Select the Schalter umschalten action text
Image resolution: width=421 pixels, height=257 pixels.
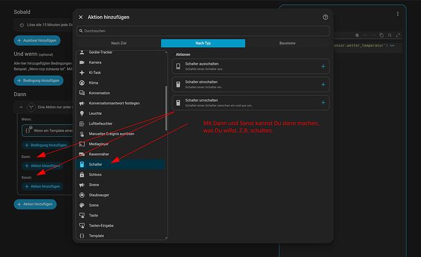[x=201, y=100]
